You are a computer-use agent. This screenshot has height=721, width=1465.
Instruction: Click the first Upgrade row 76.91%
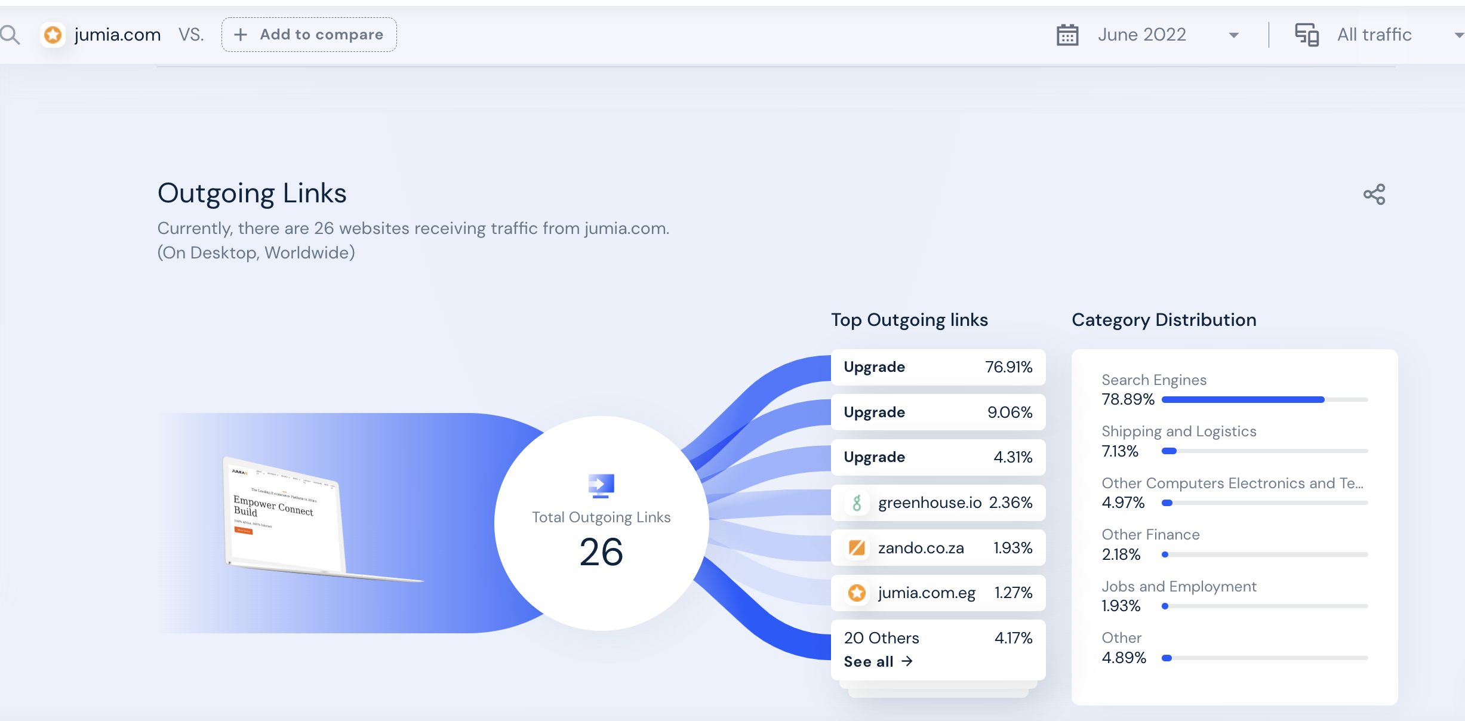coord(937,367)
